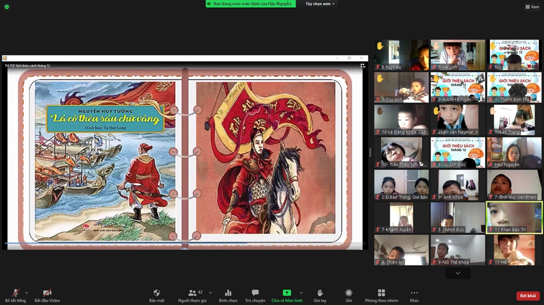Image resolution: width=544 pixels, height=305 pixels.
Task: Click Rời khỏi leave button
Action: (x=528, y=296)
